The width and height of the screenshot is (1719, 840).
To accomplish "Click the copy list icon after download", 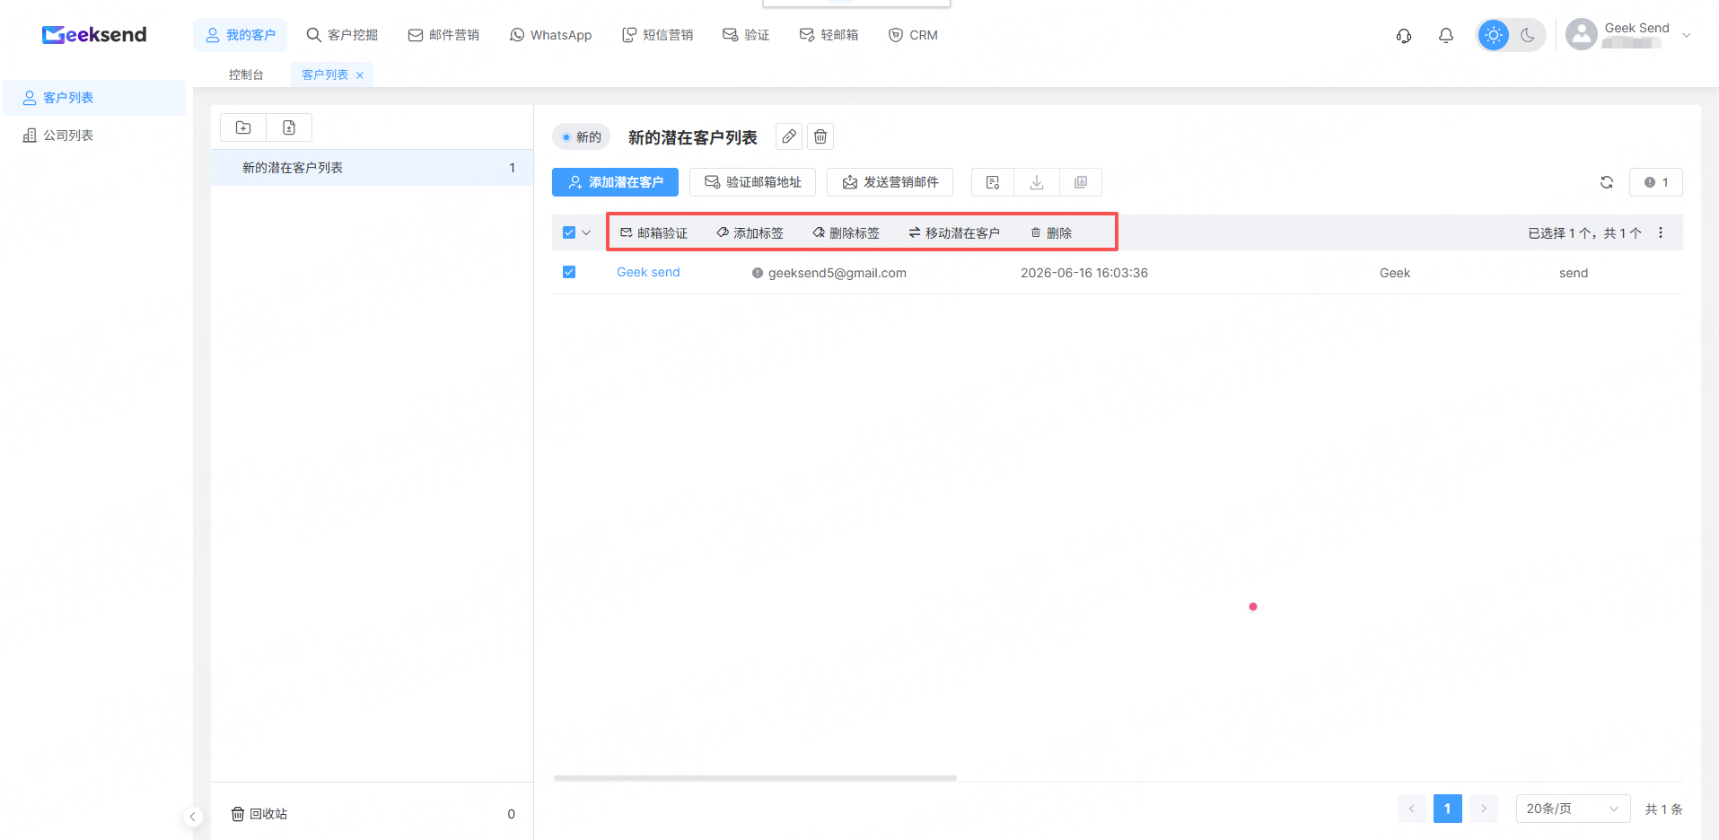I will point(1081,182).
